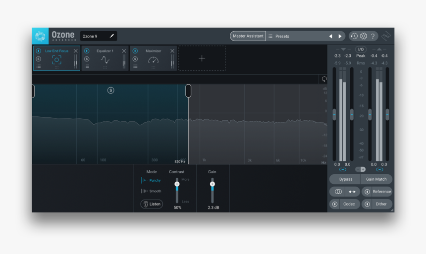Click the left input gain fader handle
Viewport: 426px width, 254px height.
[334, 115]
